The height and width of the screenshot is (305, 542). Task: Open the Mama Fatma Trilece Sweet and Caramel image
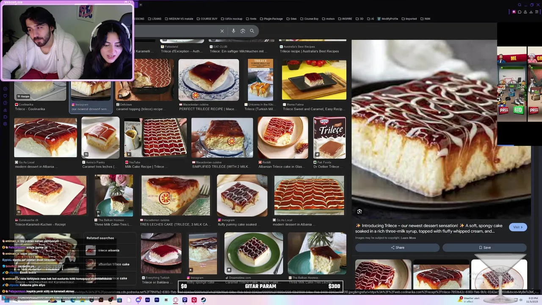pos(314,80)
